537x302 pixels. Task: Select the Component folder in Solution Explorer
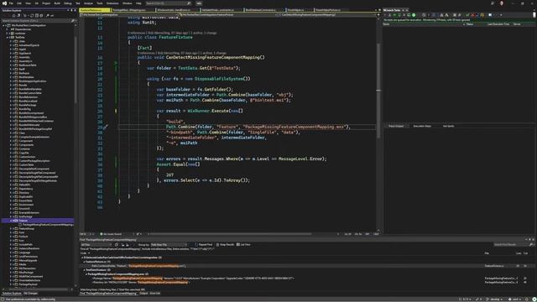click(x=26, y=141)
